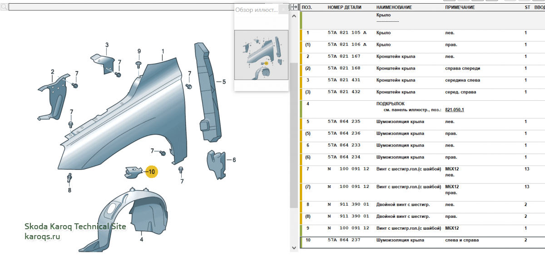This screenshot has width=545, height=256.
Task: Click the НАИМЕНОВАНИЕ column header
Action: [x=394, y=7]
